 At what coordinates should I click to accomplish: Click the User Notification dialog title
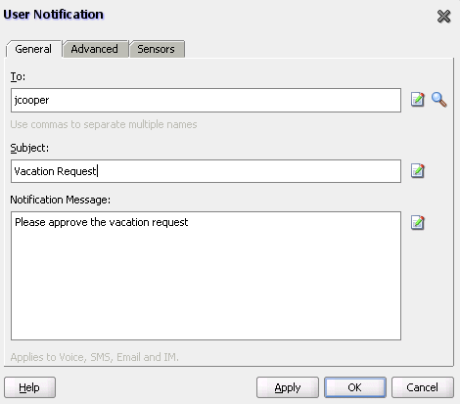(54, 15)
